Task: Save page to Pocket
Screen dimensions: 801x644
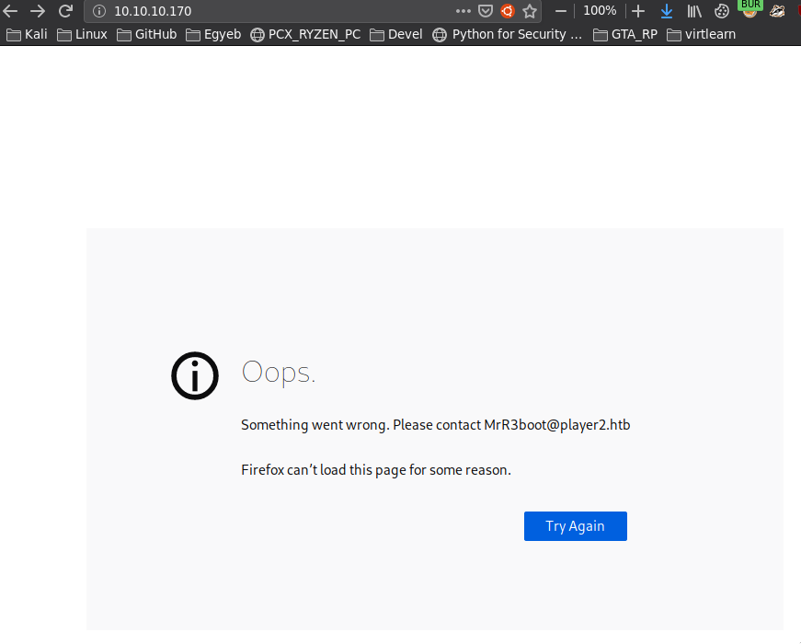Action: (x=486, y=11)
